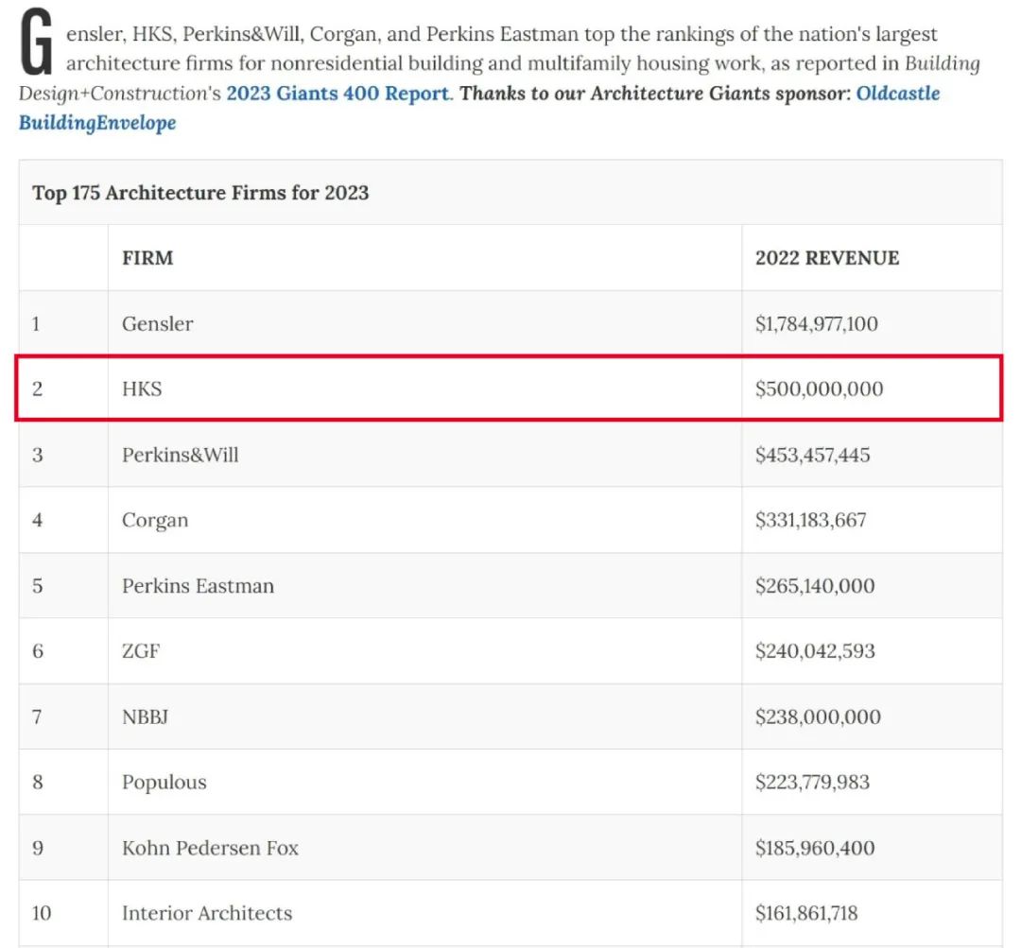Click the 2022 REVENUE column header
Viewport: 1021px width, 948px height.
coord(827,258)
